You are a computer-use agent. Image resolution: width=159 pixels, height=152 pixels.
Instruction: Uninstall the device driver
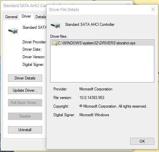click(x=25, y=130)
